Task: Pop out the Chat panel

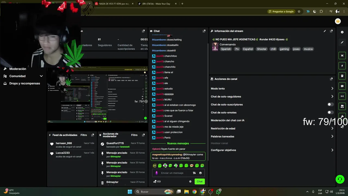Action: (204, 31)
